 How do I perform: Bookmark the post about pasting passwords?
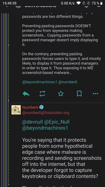[79, 93]
